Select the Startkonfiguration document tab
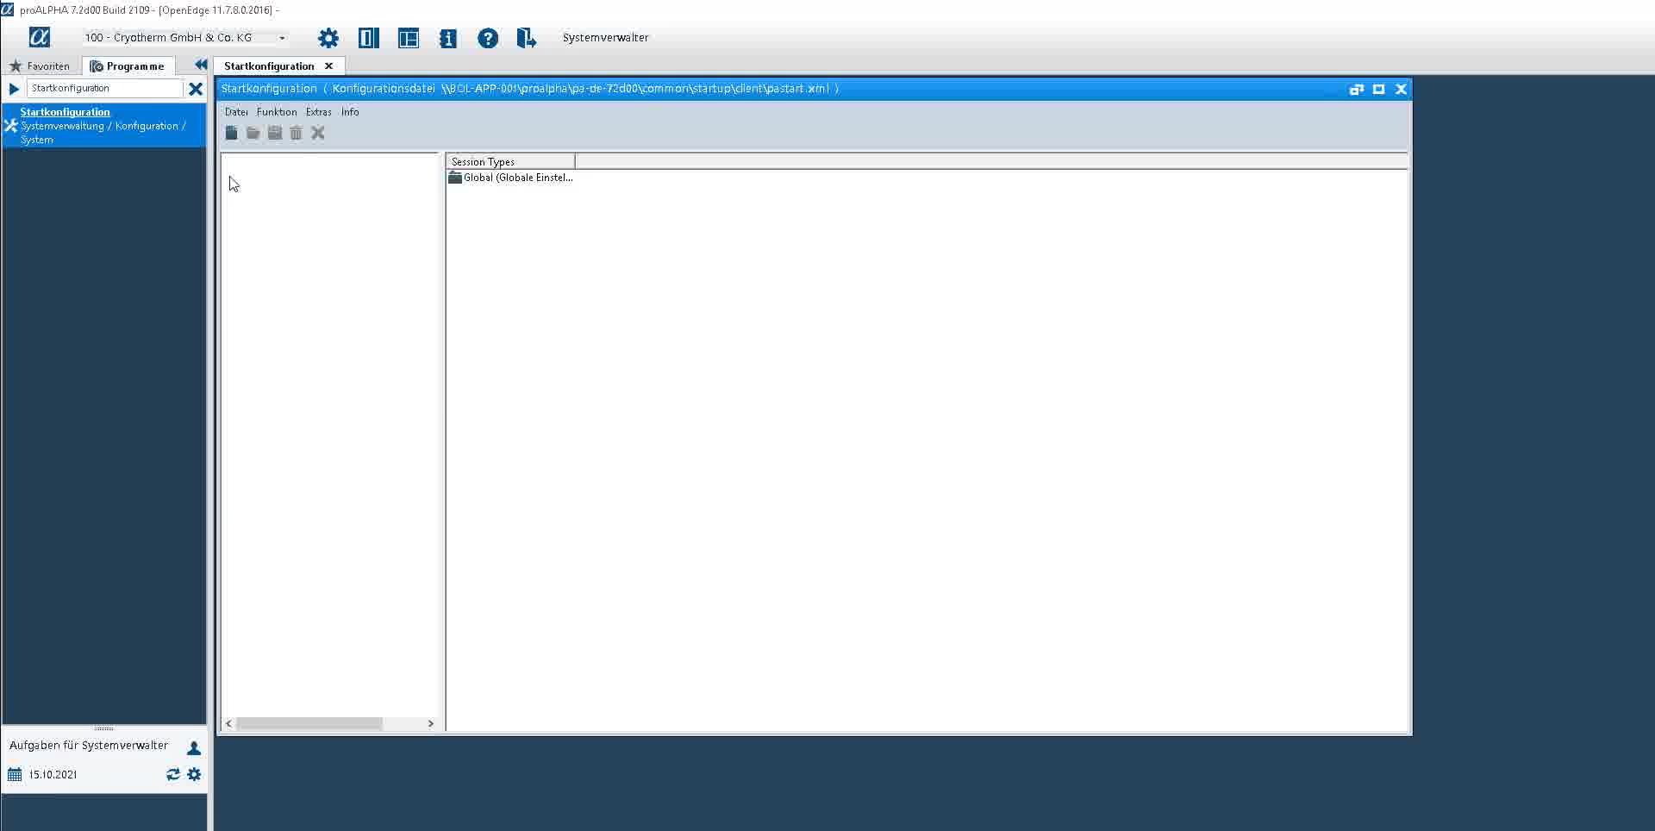The image size is (1655, 831). click(269, 66)
